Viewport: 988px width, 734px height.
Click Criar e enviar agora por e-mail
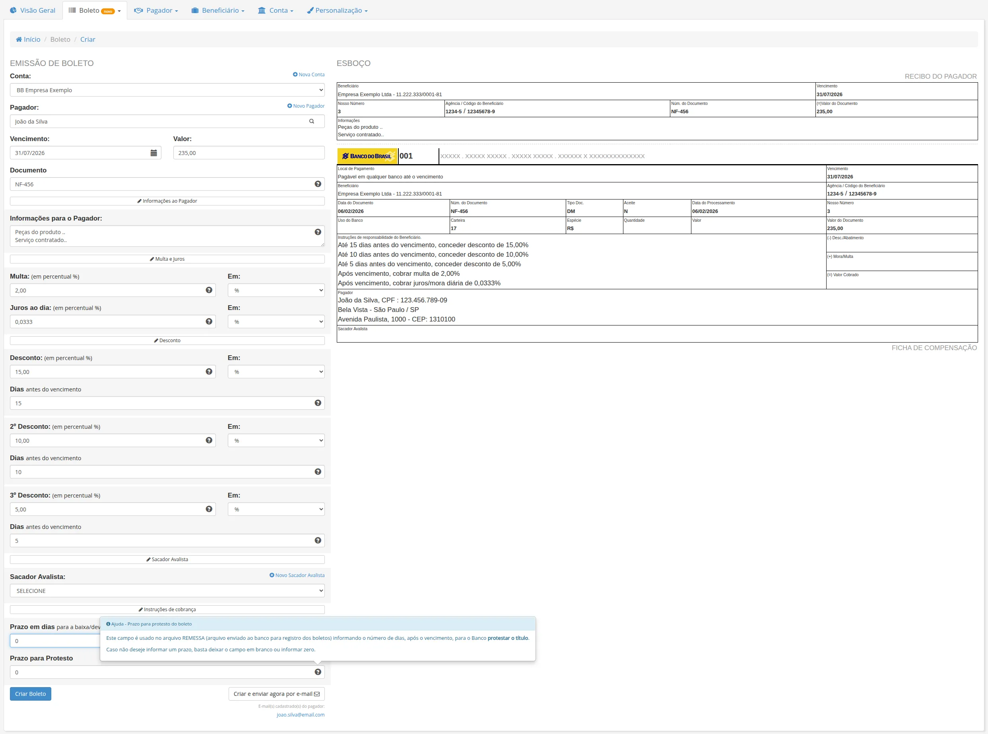click(276, 694)
